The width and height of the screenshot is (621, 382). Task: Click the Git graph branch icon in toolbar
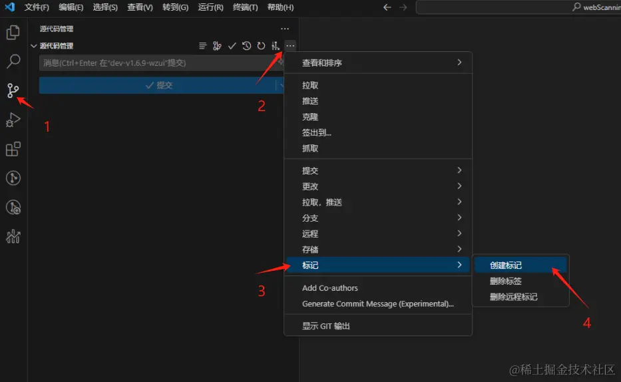217,46
